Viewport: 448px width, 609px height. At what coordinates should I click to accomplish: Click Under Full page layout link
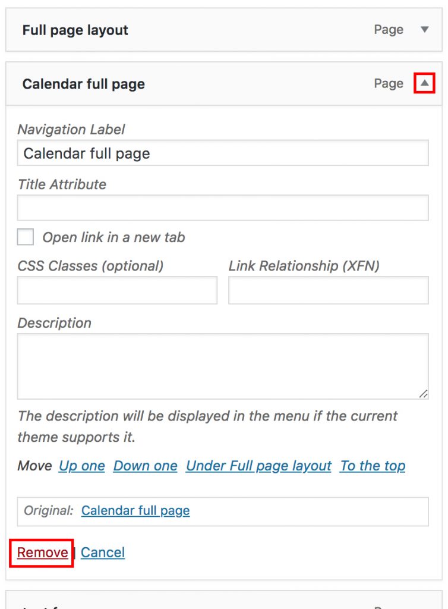[x=258, y=466]
